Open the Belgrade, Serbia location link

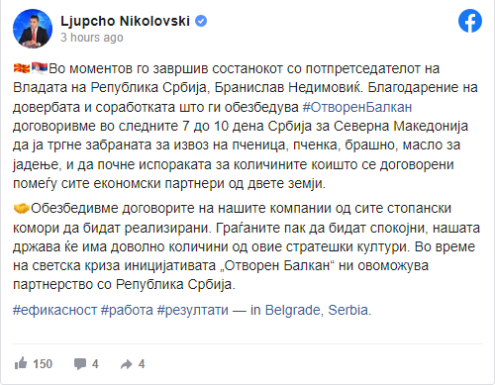tap(318, 310)
